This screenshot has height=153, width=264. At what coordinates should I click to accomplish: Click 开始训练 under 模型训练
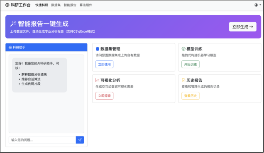tap(191, 64)
